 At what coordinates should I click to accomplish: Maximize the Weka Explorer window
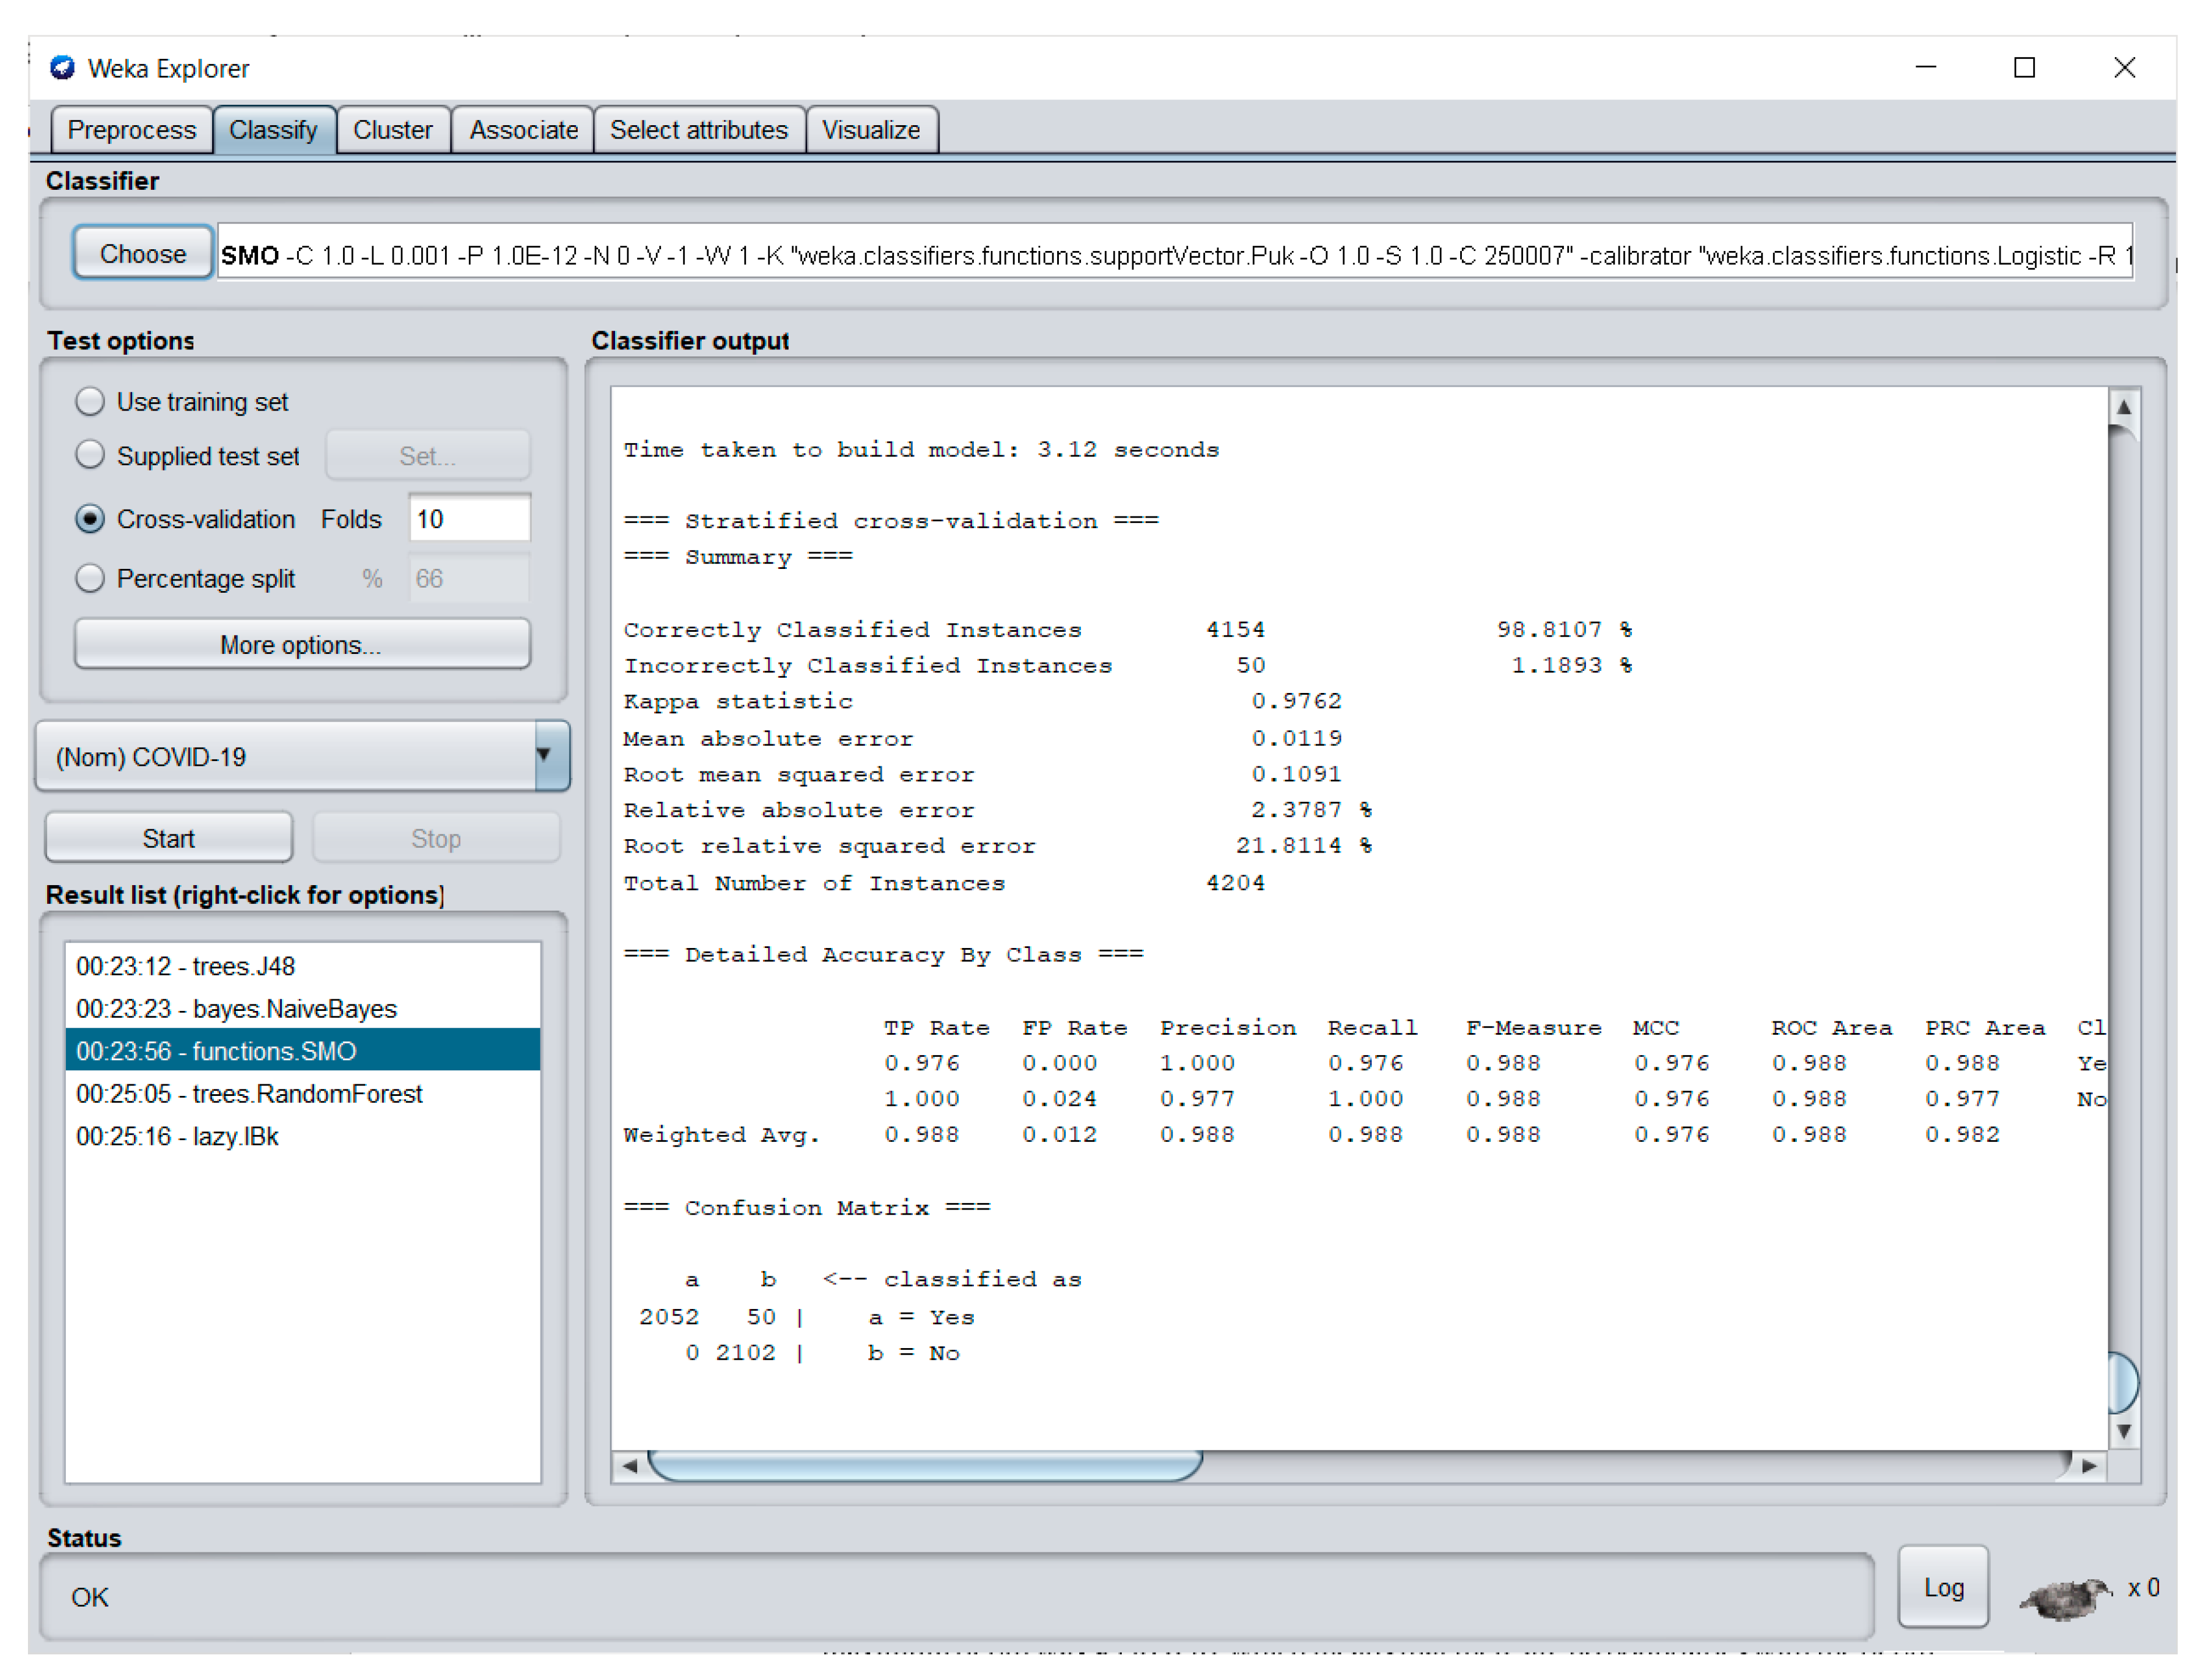[x=2024, y=67]
